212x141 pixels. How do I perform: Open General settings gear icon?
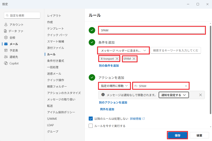pos(6,37)
